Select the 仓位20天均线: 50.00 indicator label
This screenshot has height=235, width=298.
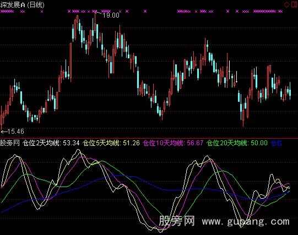[237, 143]
